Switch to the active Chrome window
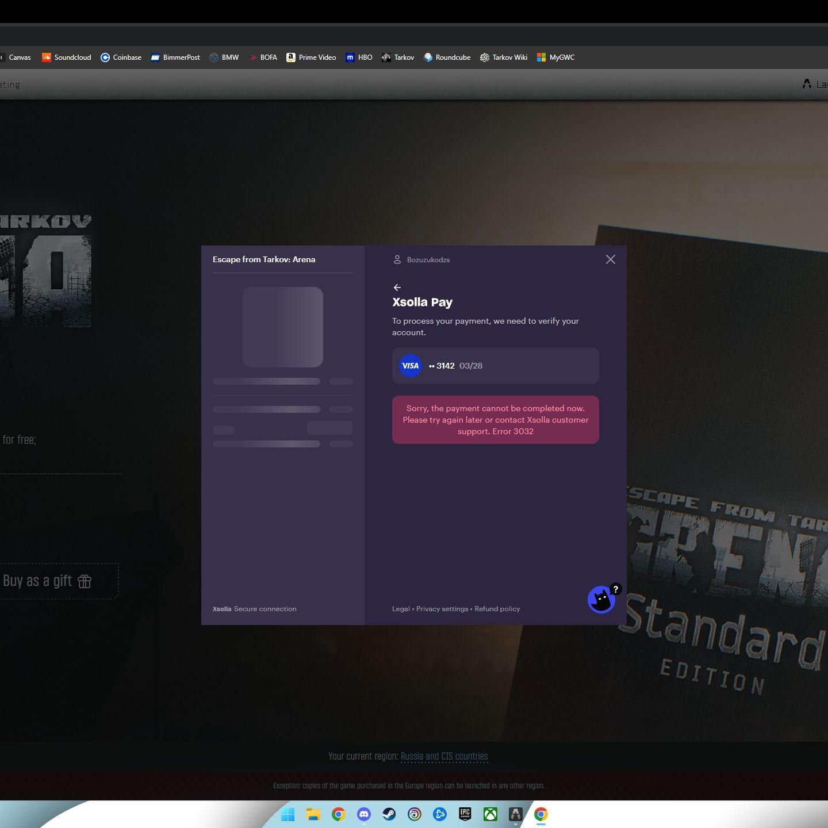Screen dimensions: 828x828 coord(541,814)
